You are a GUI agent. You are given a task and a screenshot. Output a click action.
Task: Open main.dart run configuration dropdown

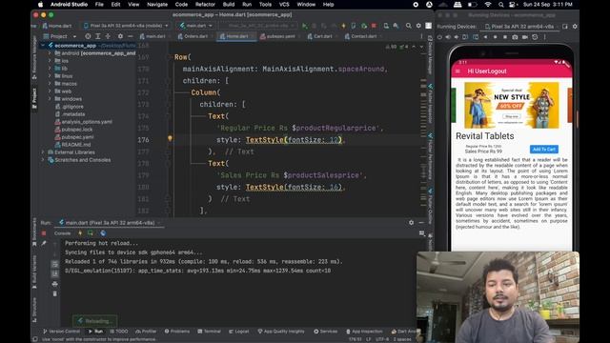[x=196, y=26]
